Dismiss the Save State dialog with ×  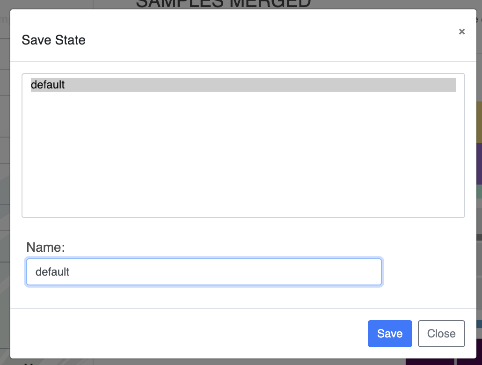pos(462,32)
